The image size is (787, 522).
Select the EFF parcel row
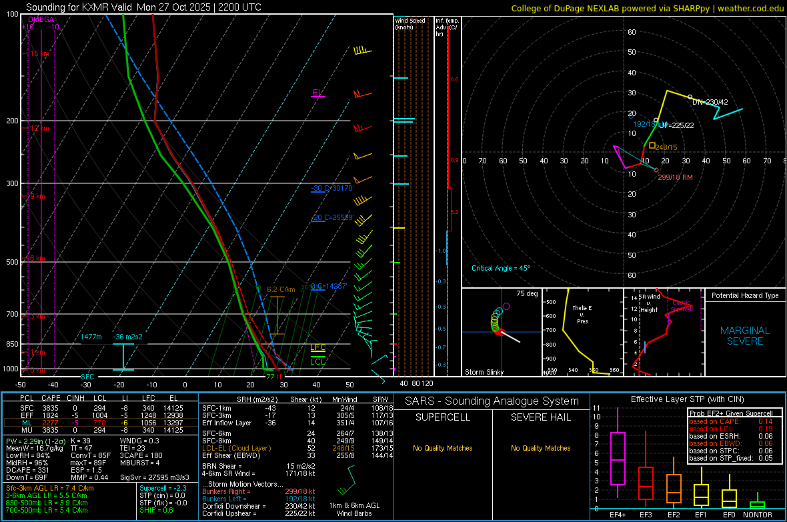coord(101,415)
